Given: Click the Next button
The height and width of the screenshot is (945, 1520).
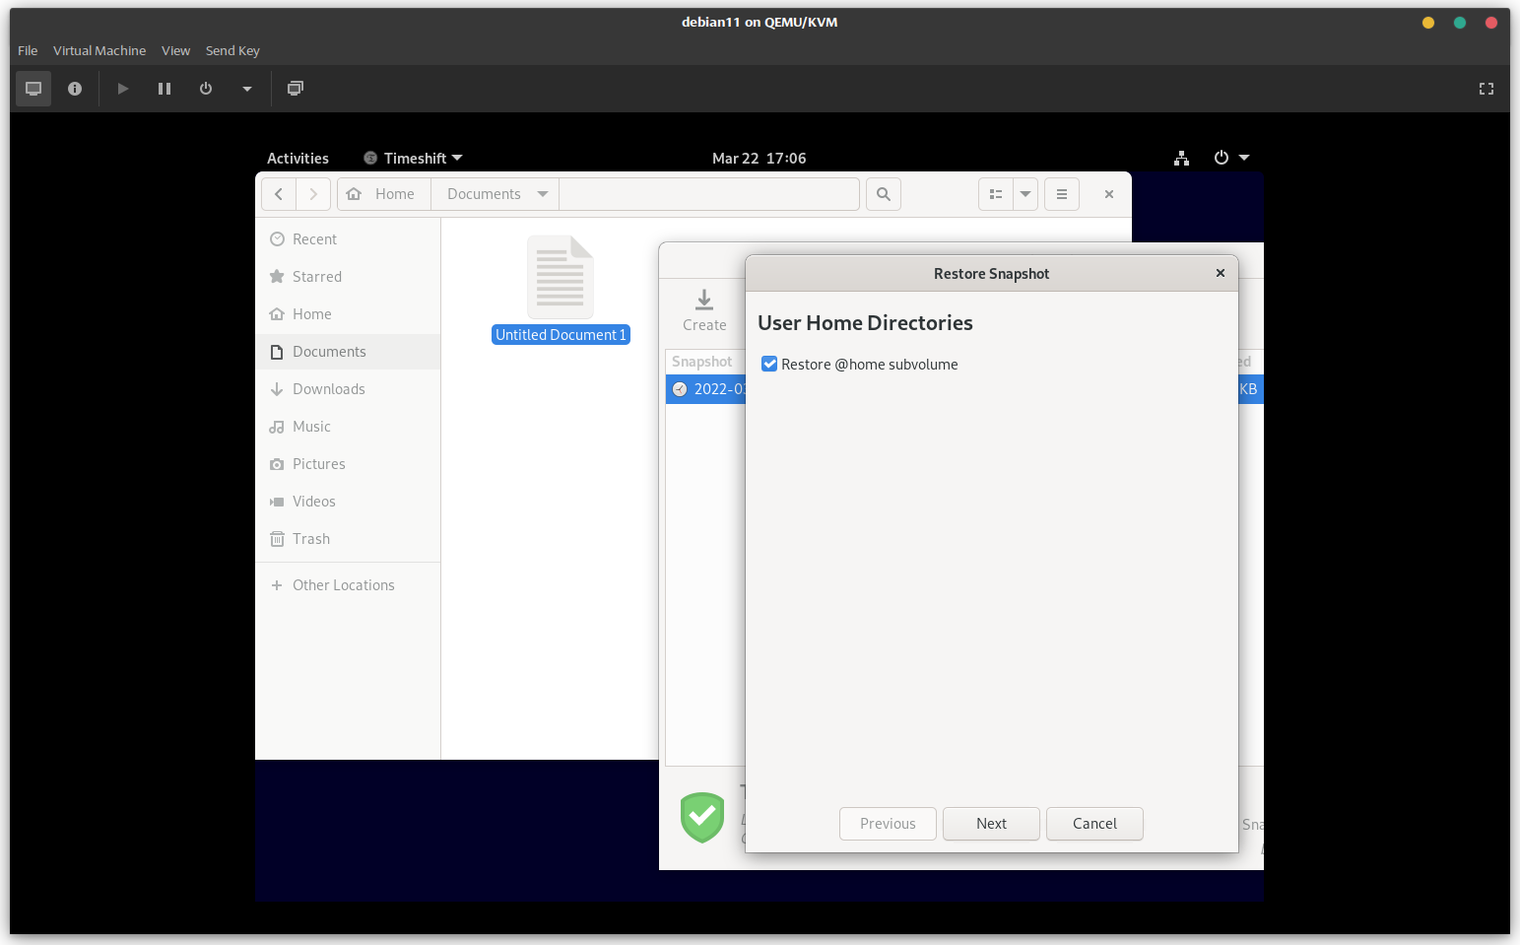Looking at the screenshot, I should click(x=991, y=824).
